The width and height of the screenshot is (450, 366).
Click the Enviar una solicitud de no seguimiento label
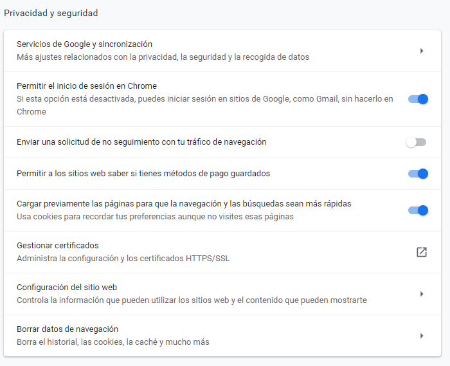point(141,142)
